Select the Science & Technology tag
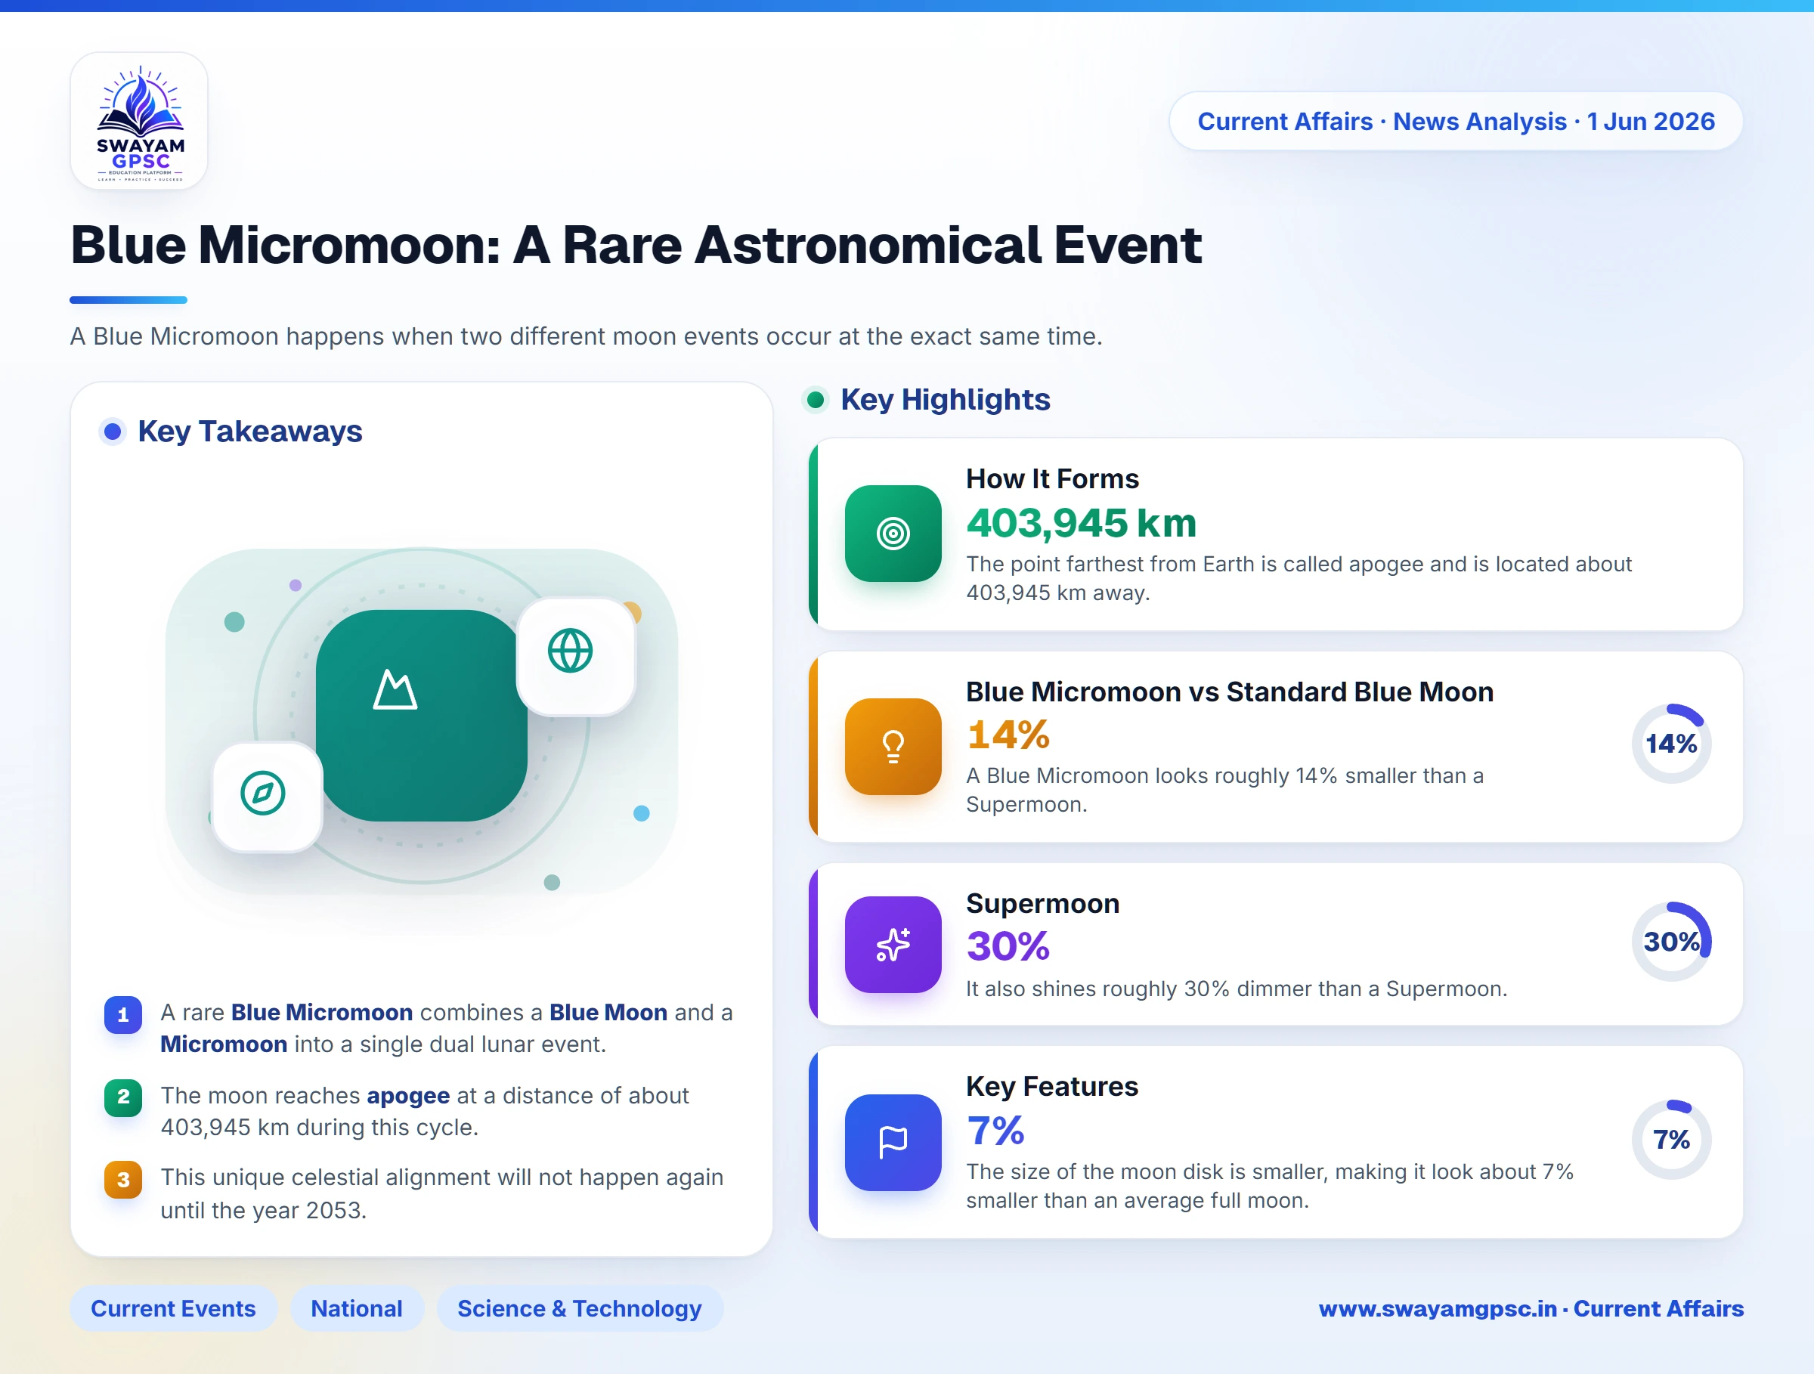The image size is (1814, 1374). [580, 1308]
